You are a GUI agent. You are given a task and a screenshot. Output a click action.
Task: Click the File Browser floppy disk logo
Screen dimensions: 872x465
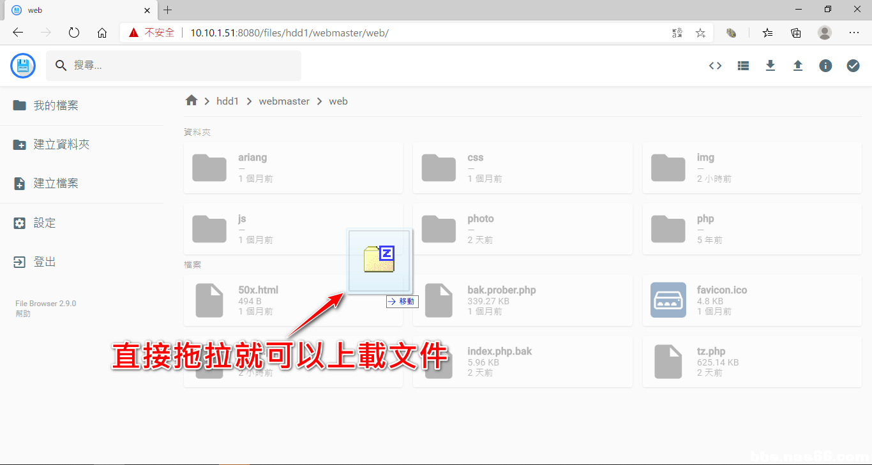click(x=23, y=66)
